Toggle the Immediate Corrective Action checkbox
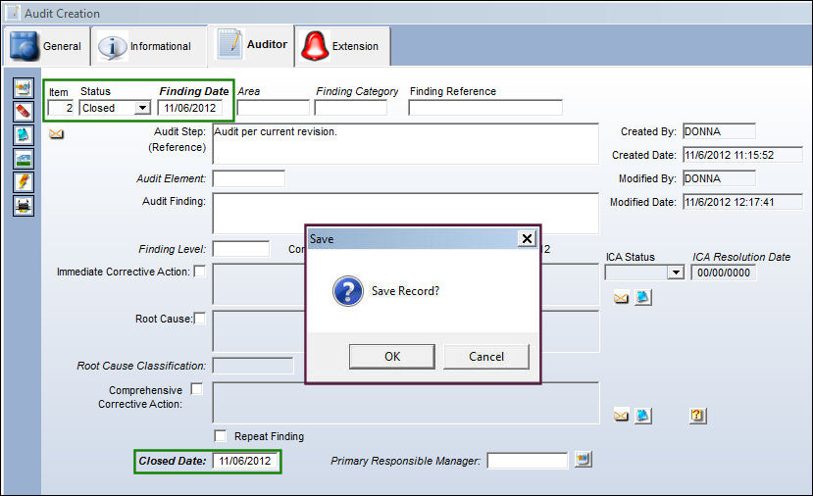 [x=199, y=272]
